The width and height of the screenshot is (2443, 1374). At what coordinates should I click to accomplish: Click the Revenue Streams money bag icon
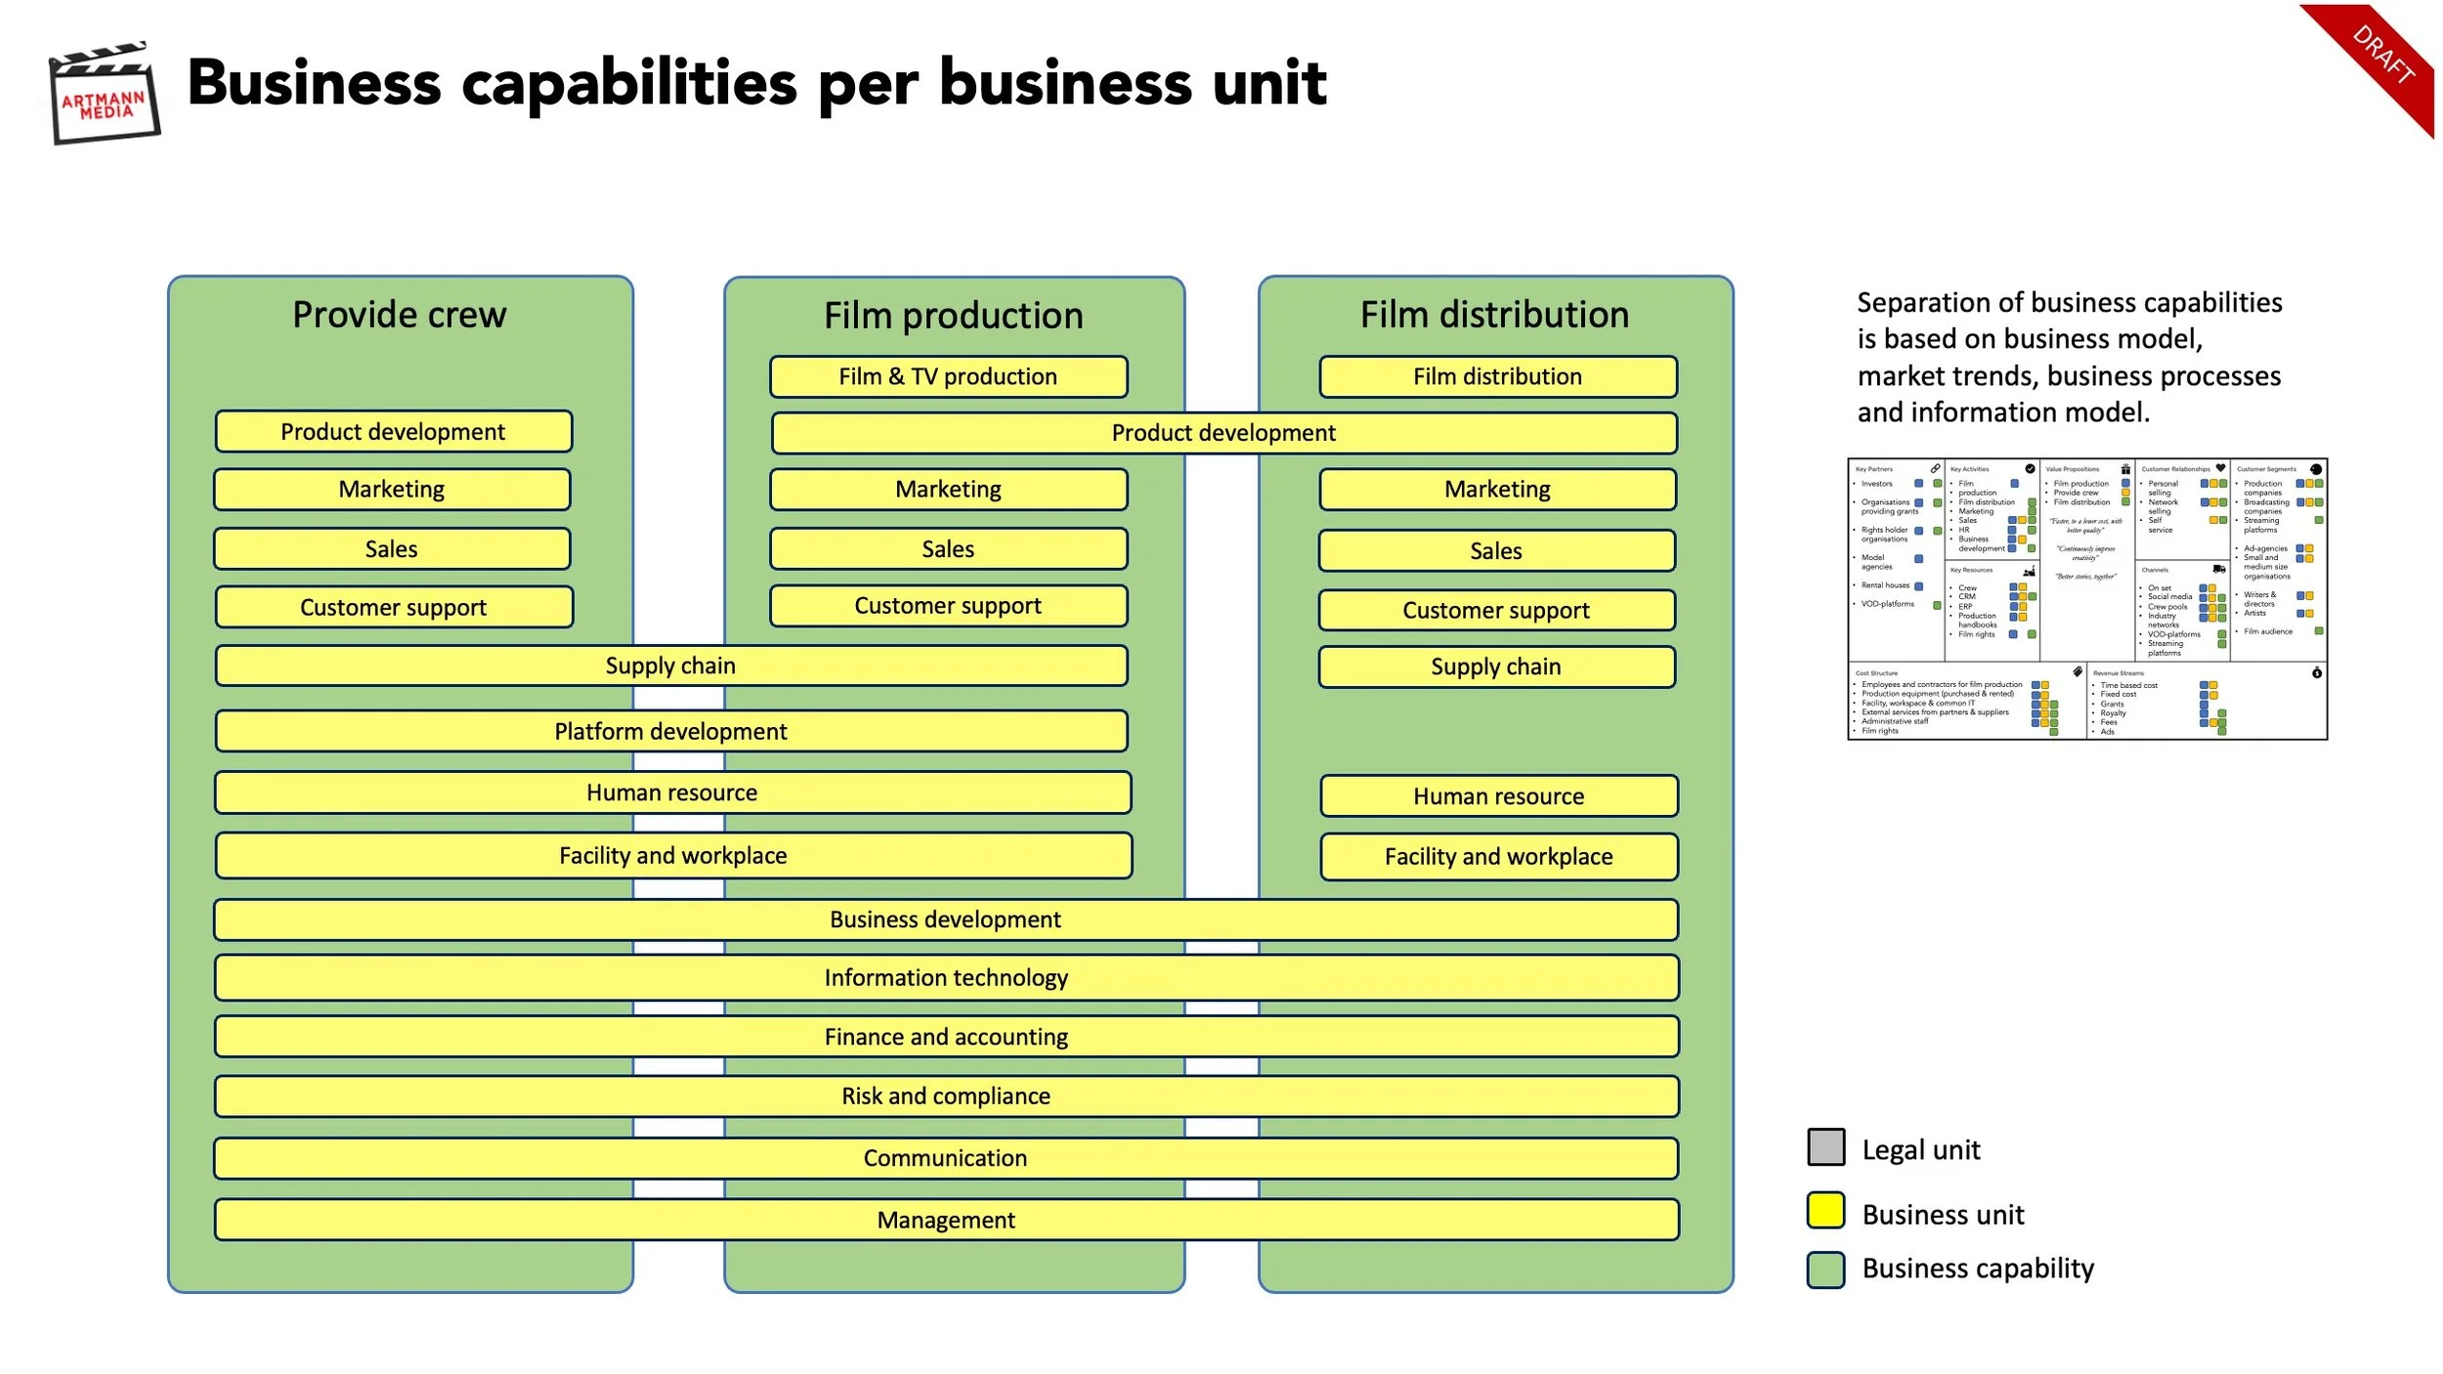[2316, 673]
